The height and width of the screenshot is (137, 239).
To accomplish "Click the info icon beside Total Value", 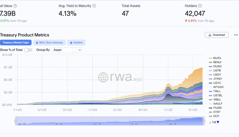I will (x=15, y=6).
